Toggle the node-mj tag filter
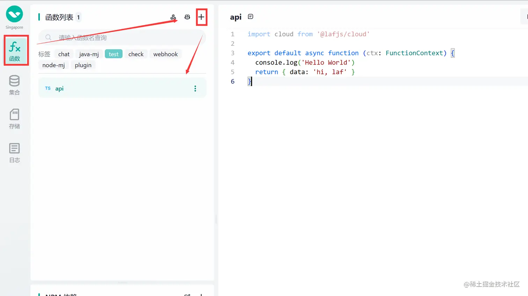 [53, 65]
